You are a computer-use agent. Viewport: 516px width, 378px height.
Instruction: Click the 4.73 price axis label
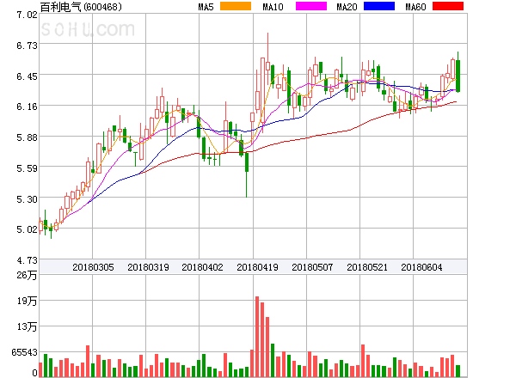pyautogui.click(x=27, y=260)
